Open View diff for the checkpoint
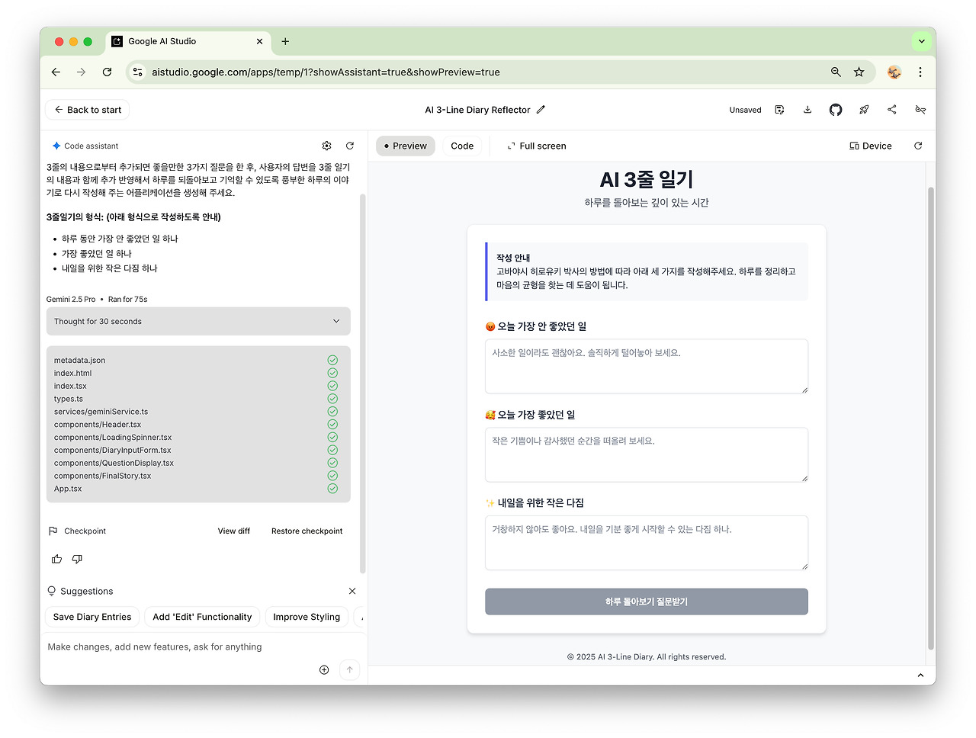Image resolution: width=976 pixels, height=738 pixels. (x=234, y=531)
